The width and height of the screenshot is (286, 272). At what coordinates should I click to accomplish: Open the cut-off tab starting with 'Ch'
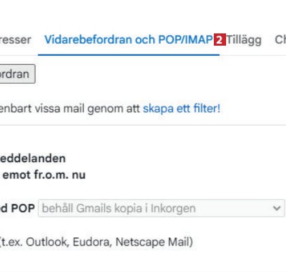pyautogui.click(x=281, y=40)
